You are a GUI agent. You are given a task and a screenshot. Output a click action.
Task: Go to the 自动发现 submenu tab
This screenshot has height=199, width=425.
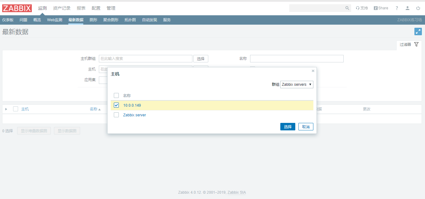coord(149,20)
